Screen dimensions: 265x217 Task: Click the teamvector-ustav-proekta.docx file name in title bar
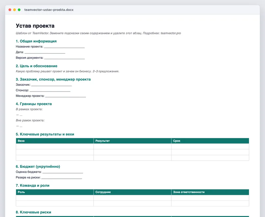[x=49, y=10]
